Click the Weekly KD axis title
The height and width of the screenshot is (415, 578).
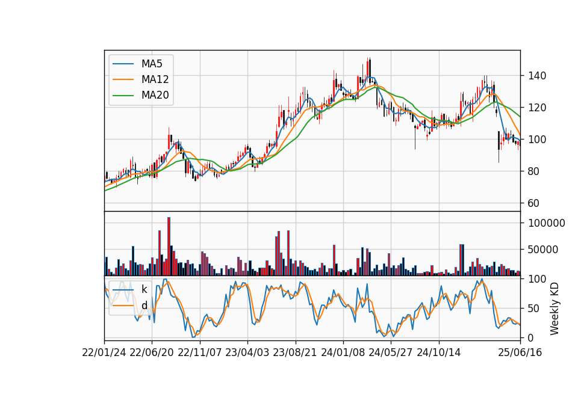(x=555, y=309)
